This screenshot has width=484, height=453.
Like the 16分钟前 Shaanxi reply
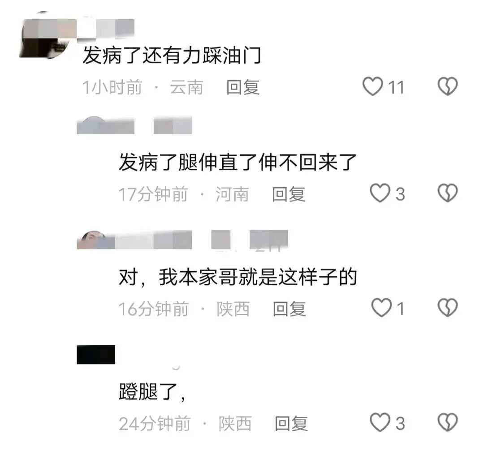pos(381,308)
